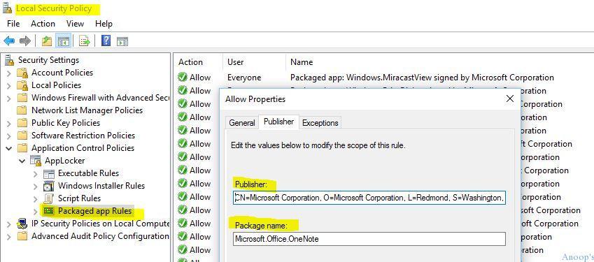Image resolution: width=594 pixels, height=262 pixels.
Task: Click the Packaged app Rules icon
Action: coord(49,211)
